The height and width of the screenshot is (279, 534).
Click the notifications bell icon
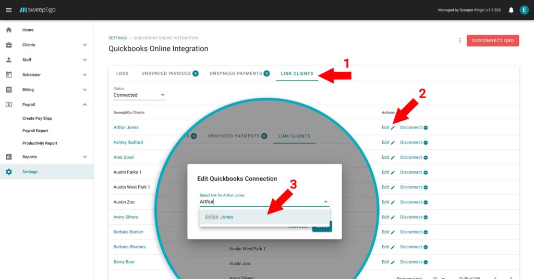click(x=511, y=10)
